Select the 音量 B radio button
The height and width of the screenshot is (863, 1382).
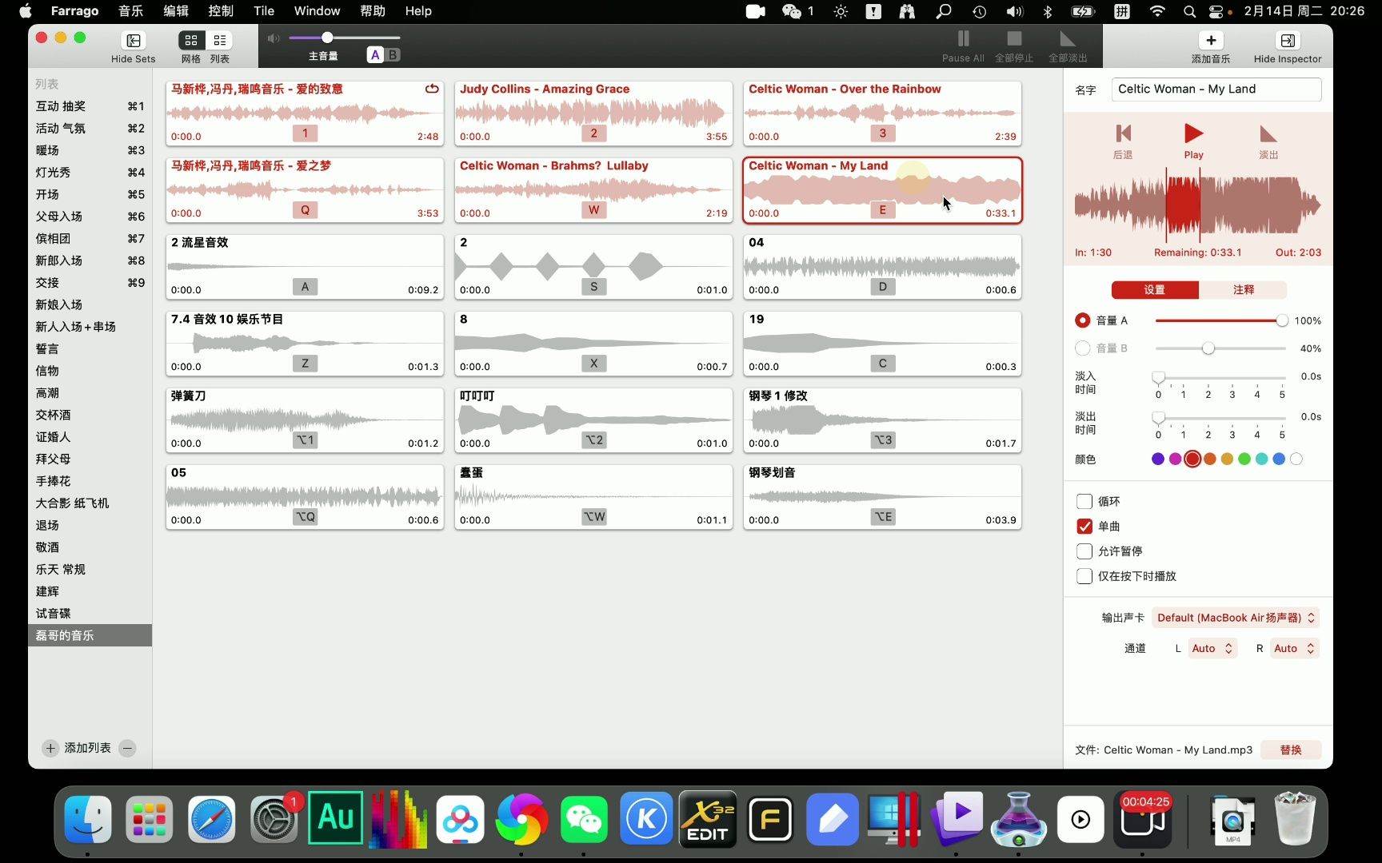(1083, 348)
